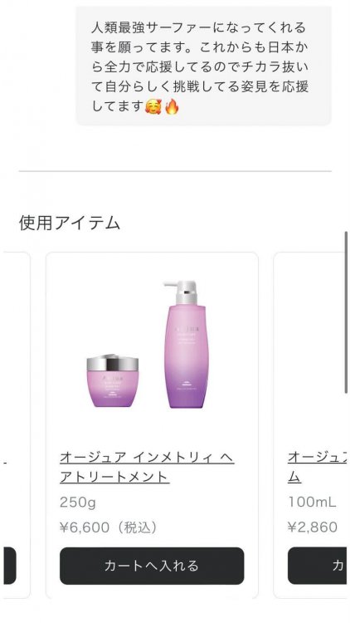The height and width of the screenshot is (623, 350).
Task: Click the smiling face with hearts emoji
Action: [x=153, y=106]
